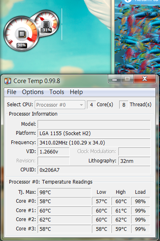Click the fish wallpaper window on right
Image resolution: width=160 pixels, height=241 pixels.
[137, 37]
